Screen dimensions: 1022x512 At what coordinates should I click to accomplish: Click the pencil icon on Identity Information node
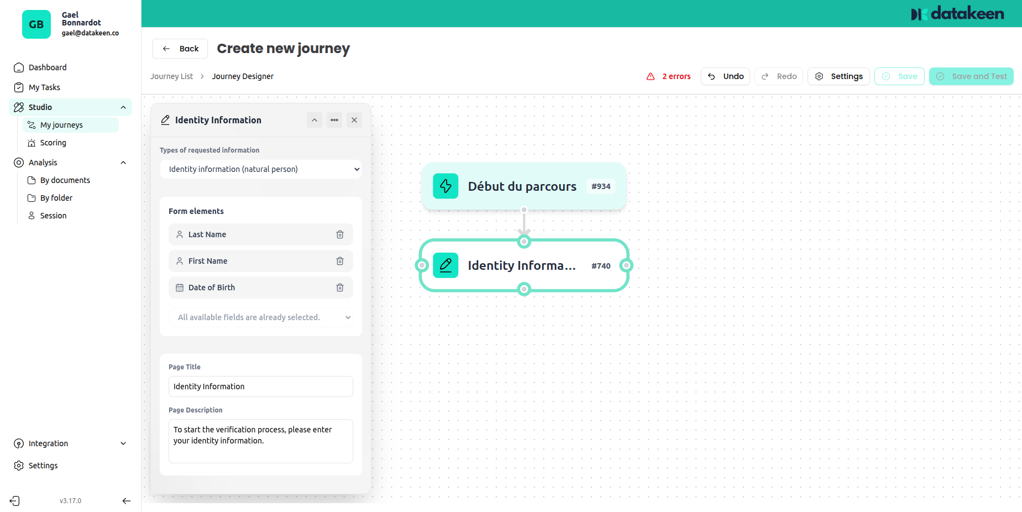446,265
